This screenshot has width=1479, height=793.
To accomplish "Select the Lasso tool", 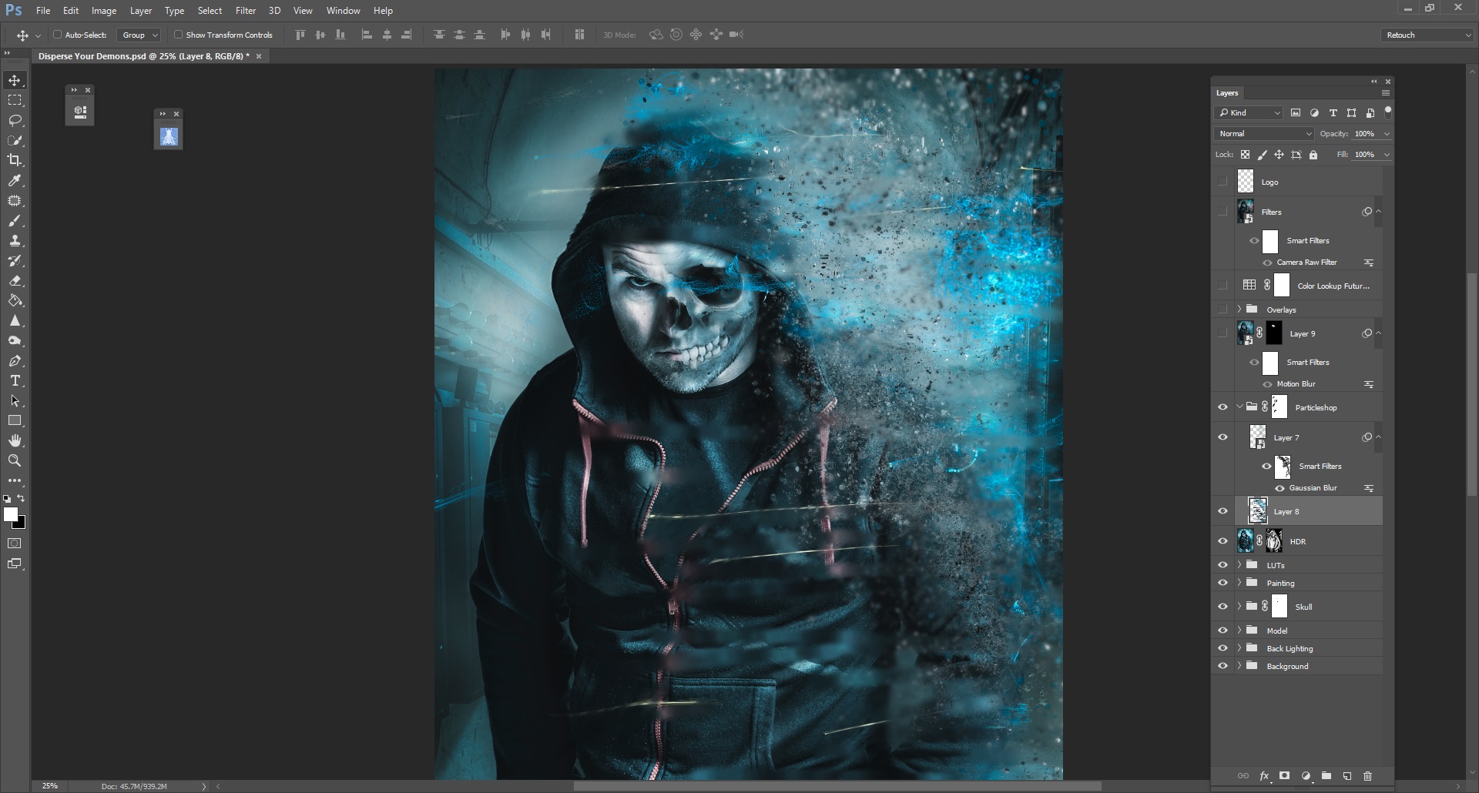I will pos(15,120).
